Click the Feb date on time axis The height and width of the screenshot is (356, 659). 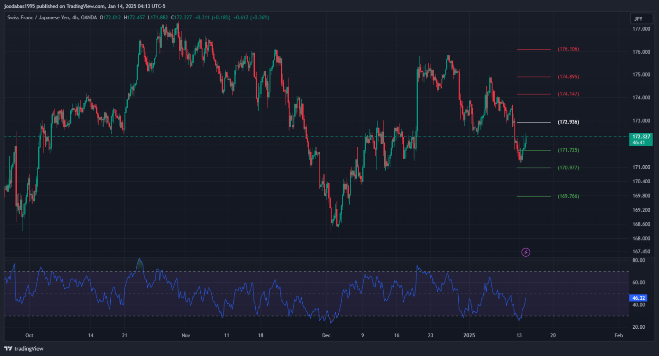tap(619, 335)
